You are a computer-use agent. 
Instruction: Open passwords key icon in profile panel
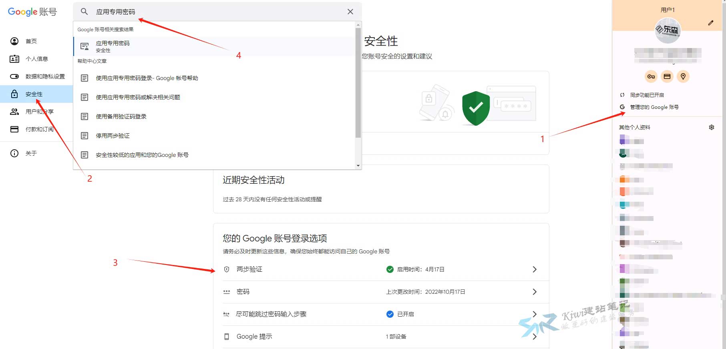651,76
